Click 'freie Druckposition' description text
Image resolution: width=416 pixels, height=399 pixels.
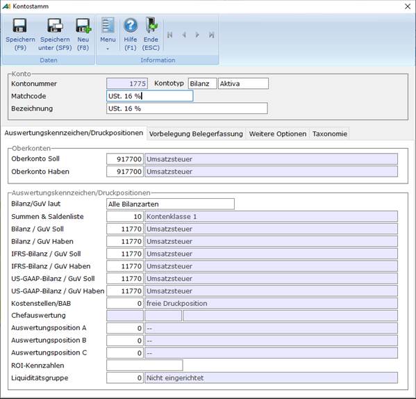click(x=176, y=304)
